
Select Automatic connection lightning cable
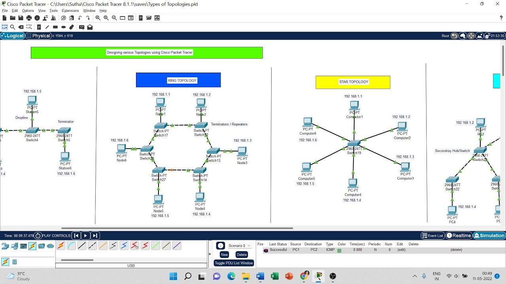point(60,246)
